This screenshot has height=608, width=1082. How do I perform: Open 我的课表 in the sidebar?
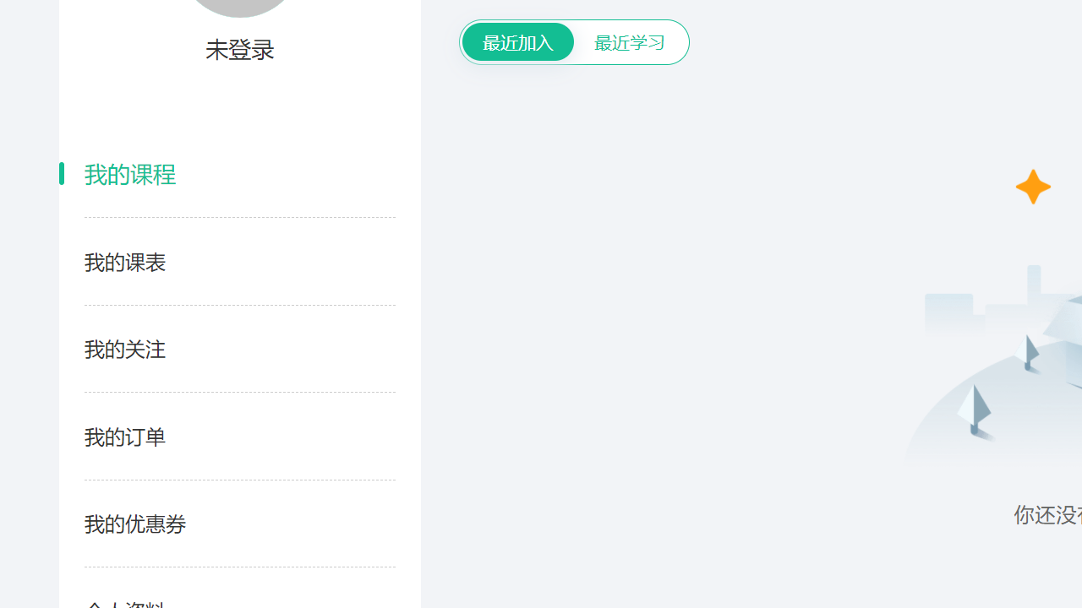click(x=124, y=262)
